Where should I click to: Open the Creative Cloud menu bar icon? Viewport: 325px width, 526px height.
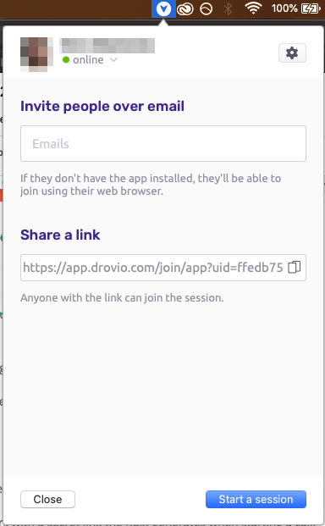(185, 9)
